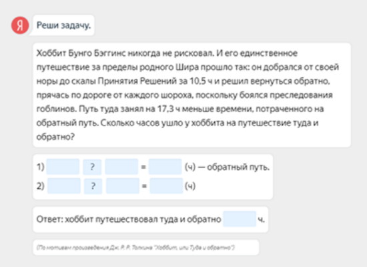The width and height of the screenshot is (367, 267).
Task: Focus the second operand field in step 1
Action: click(121, 166)
